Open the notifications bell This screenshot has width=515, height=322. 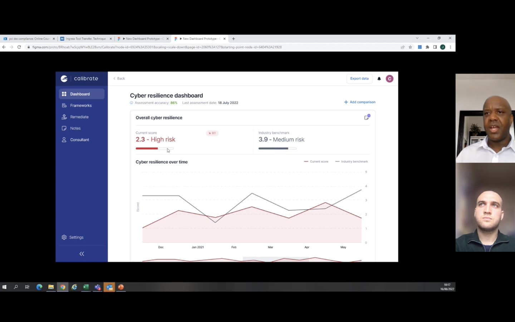pyautogui.click(x=379, y=79)
